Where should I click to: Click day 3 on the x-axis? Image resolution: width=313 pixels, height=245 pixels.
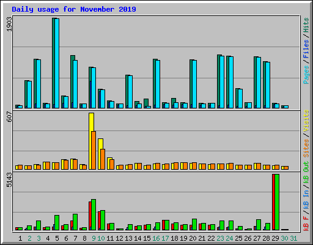[39, 238]
